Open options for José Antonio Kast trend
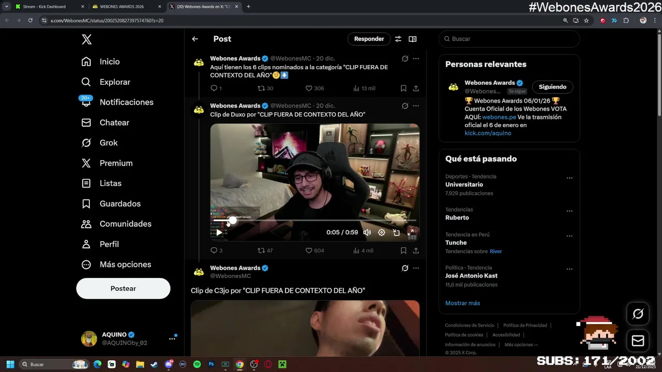The image size is (662, 372). point(569,269)
